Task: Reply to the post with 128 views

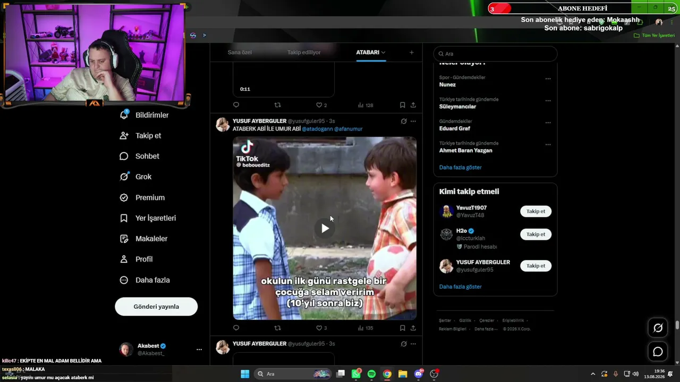Action: coord(236,105)
